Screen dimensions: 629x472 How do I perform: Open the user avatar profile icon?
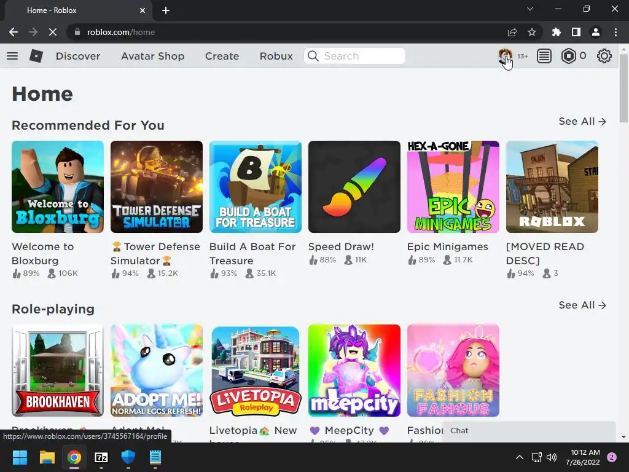[505, 56]
